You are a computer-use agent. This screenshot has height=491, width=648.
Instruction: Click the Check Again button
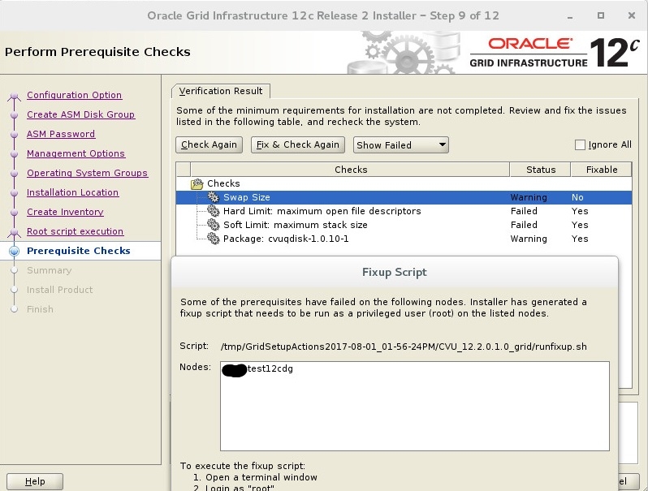pos(210,145)
